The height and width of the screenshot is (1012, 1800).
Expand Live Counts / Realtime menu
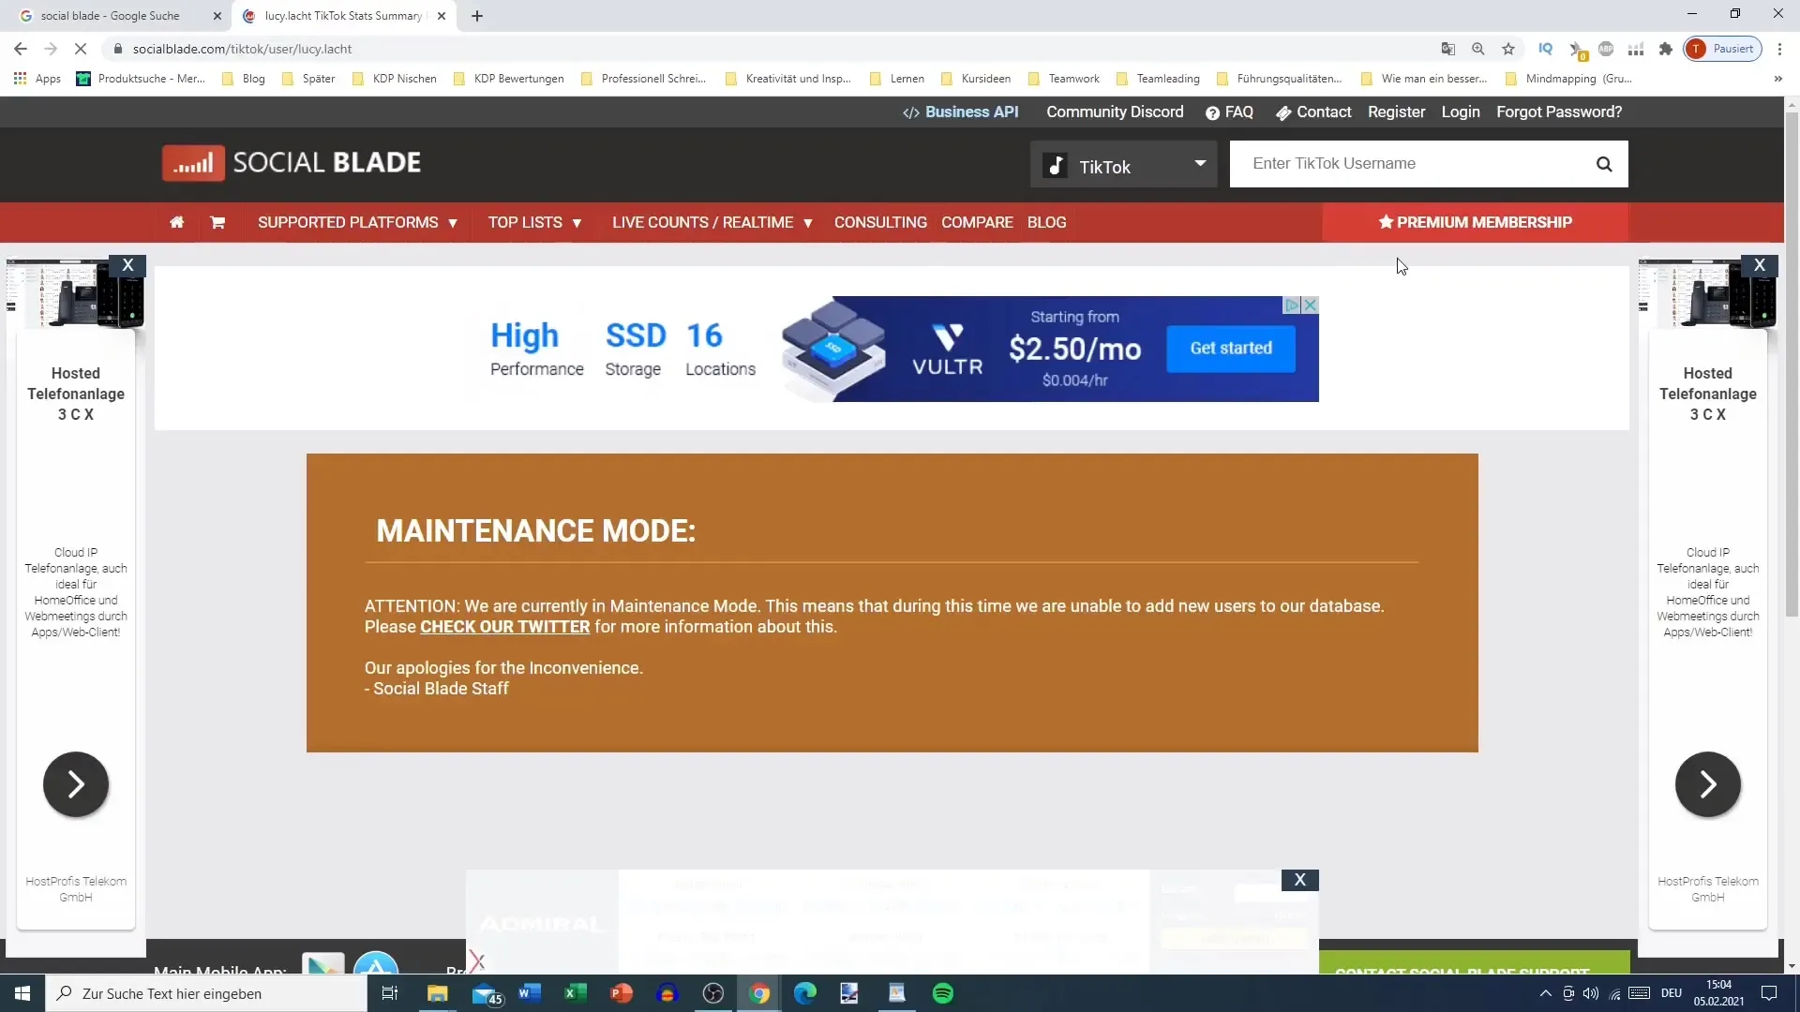(x=712, y=222)
